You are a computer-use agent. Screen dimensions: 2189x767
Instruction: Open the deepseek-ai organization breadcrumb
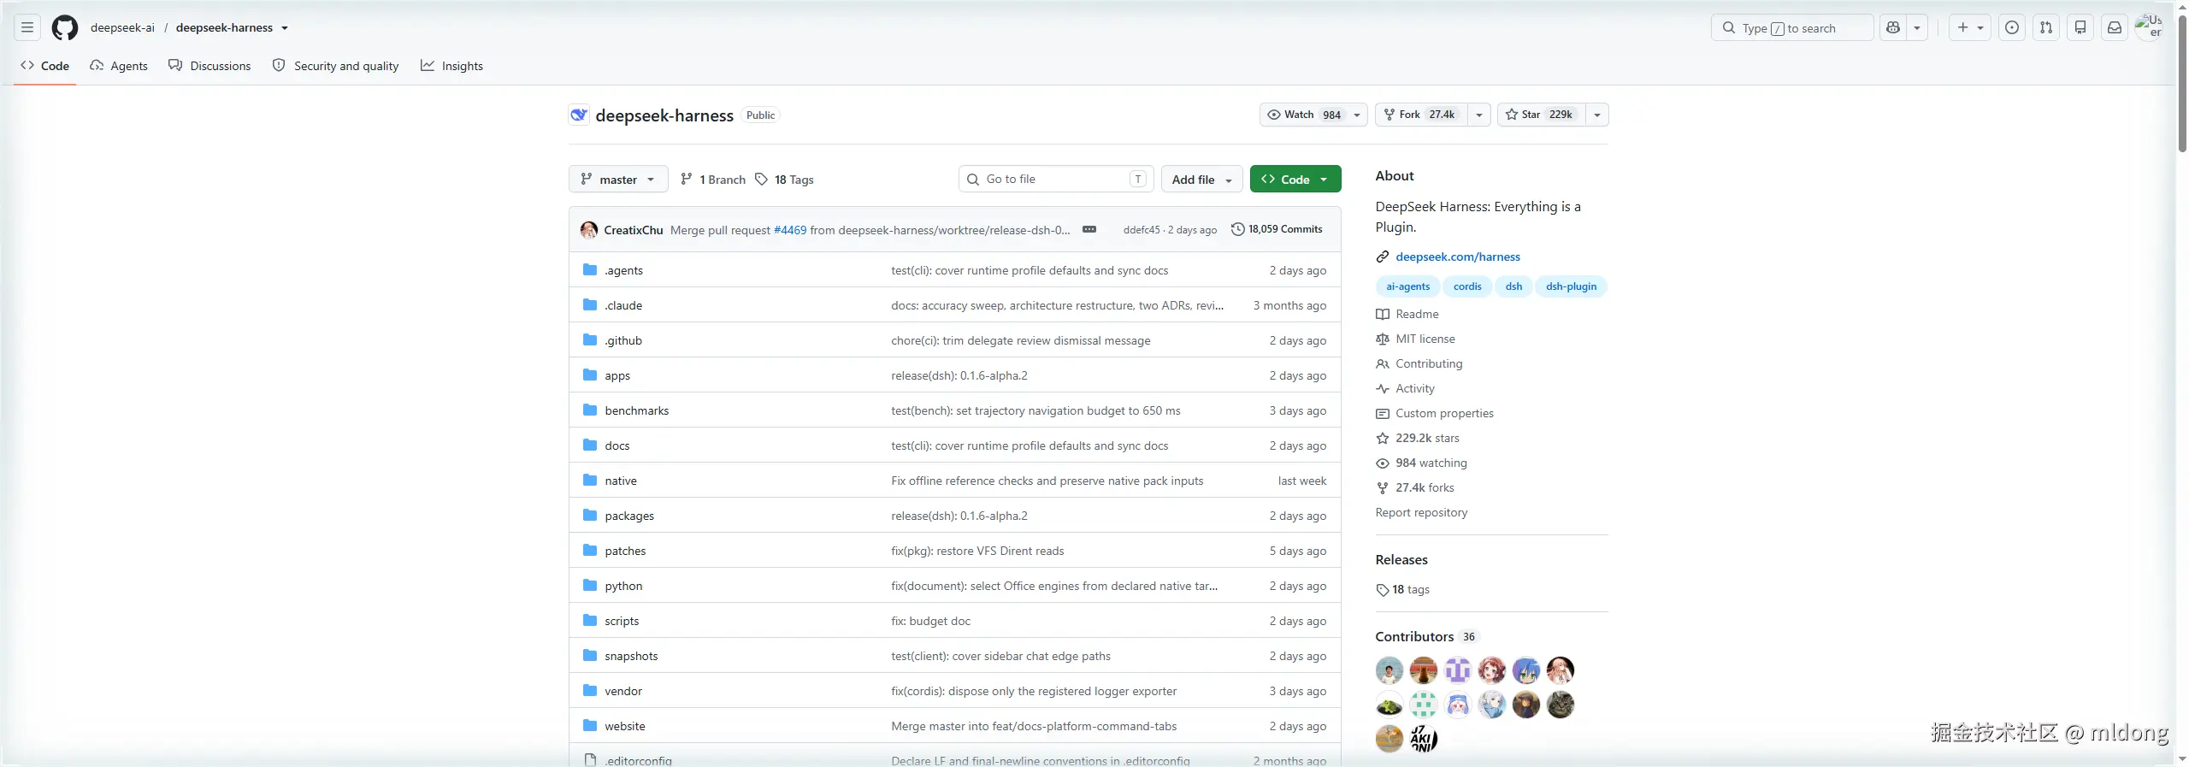click(122, 28)
